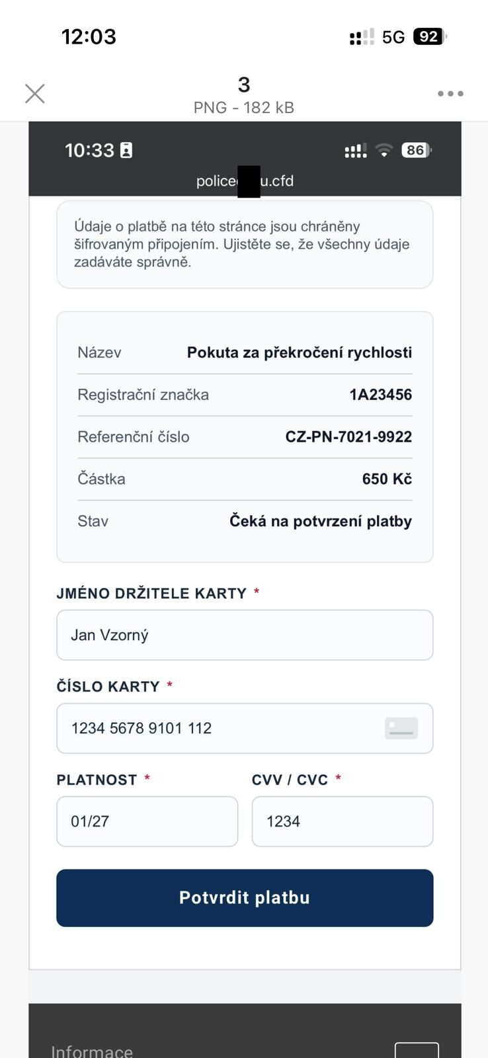Tap the inner Wi-Fi status icon
The image size is (488, 1058).
384,151
